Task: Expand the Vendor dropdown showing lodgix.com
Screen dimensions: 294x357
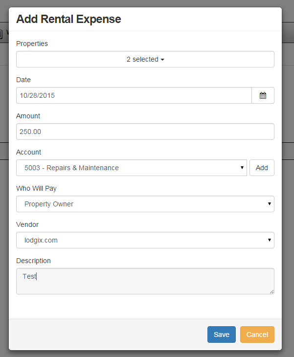Action: 145,240
